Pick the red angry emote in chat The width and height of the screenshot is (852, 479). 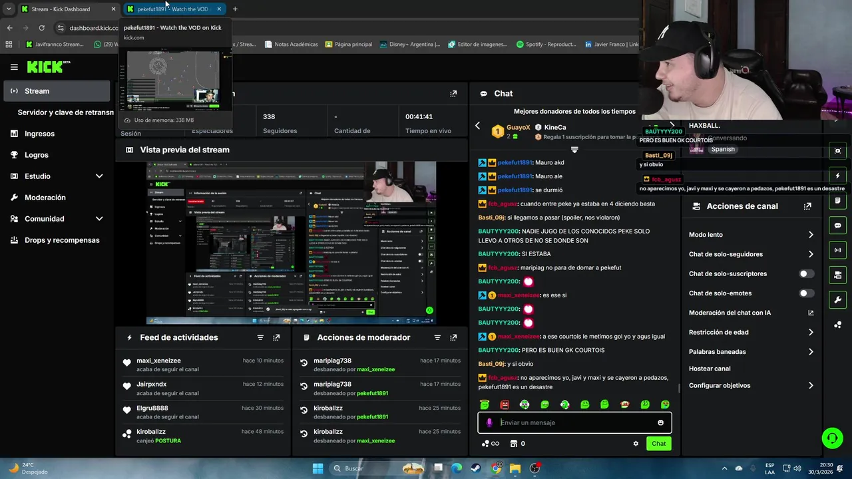point(505,404)
